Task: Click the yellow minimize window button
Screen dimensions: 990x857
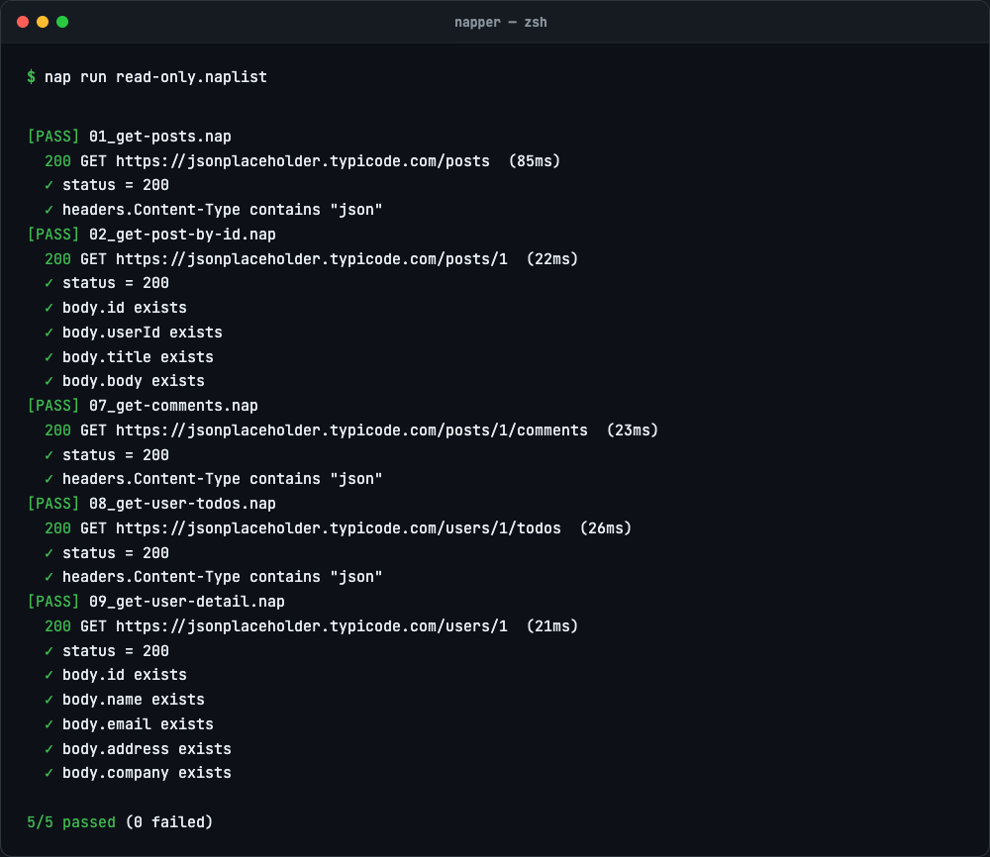Action: [43, 22]
